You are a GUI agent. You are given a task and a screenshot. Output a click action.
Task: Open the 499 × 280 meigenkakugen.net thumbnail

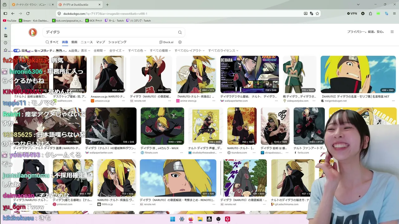click(358, 74)
